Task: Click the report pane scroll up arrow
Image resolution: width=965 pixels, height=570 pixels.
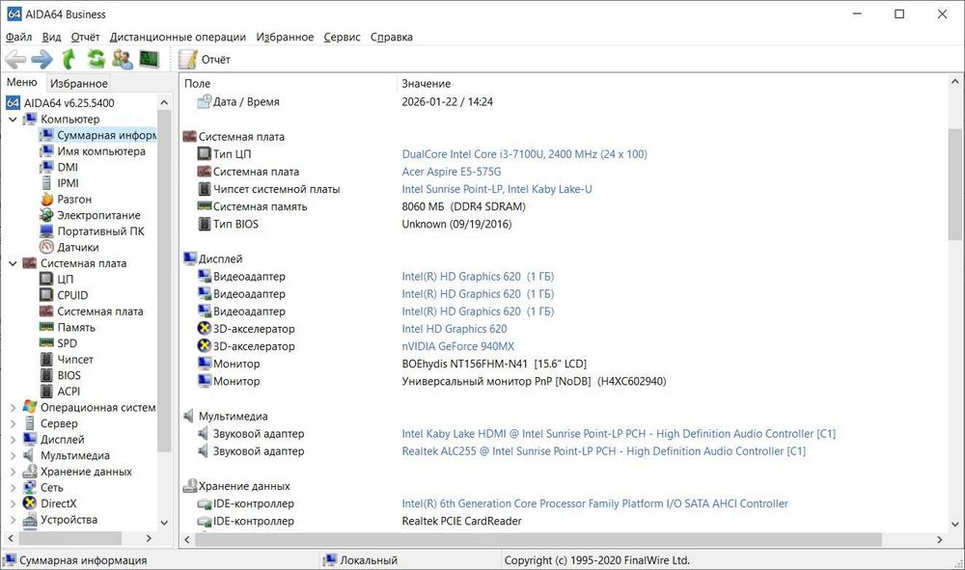Action: point(954,81)
